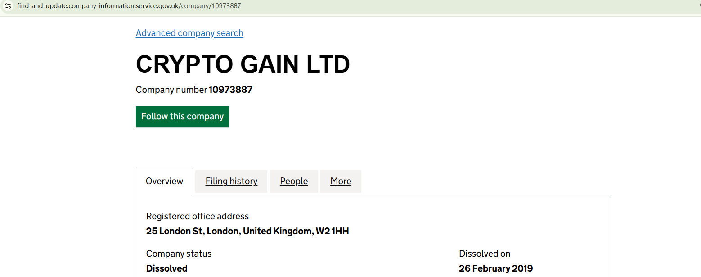Viewport: 701px width, 277px height.
Task: Click the W2 1HH postcode text
Action: tap(332, 231)
